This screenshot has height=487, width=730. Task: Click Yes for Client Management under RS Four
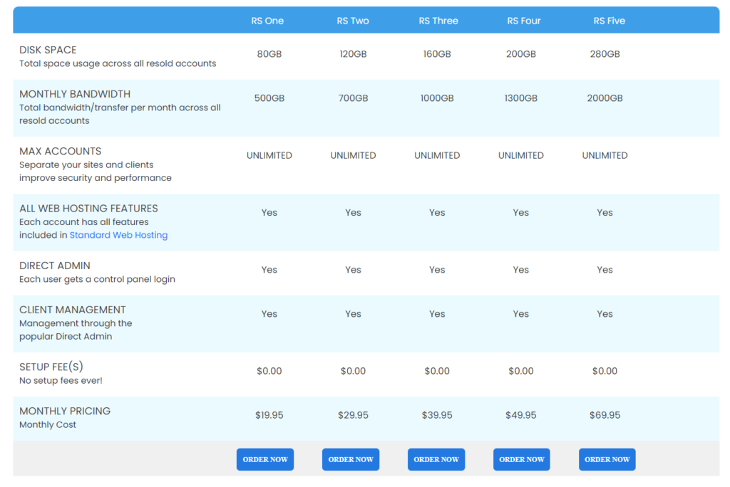[x=521, y=314]
